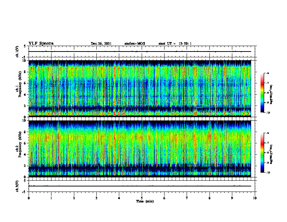287x222 pixels.
Task: Click the ch.2 spectrogram color bar
Action: (262, 153)
